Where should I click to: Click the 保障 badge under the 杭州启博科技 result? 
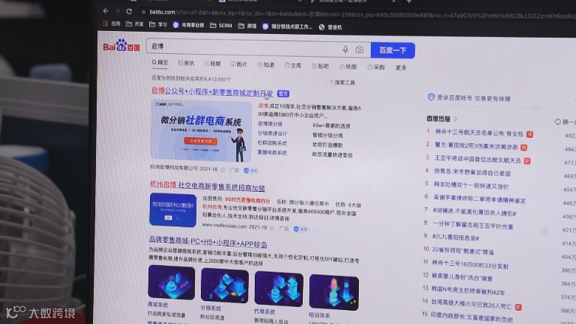pos(251,170)
